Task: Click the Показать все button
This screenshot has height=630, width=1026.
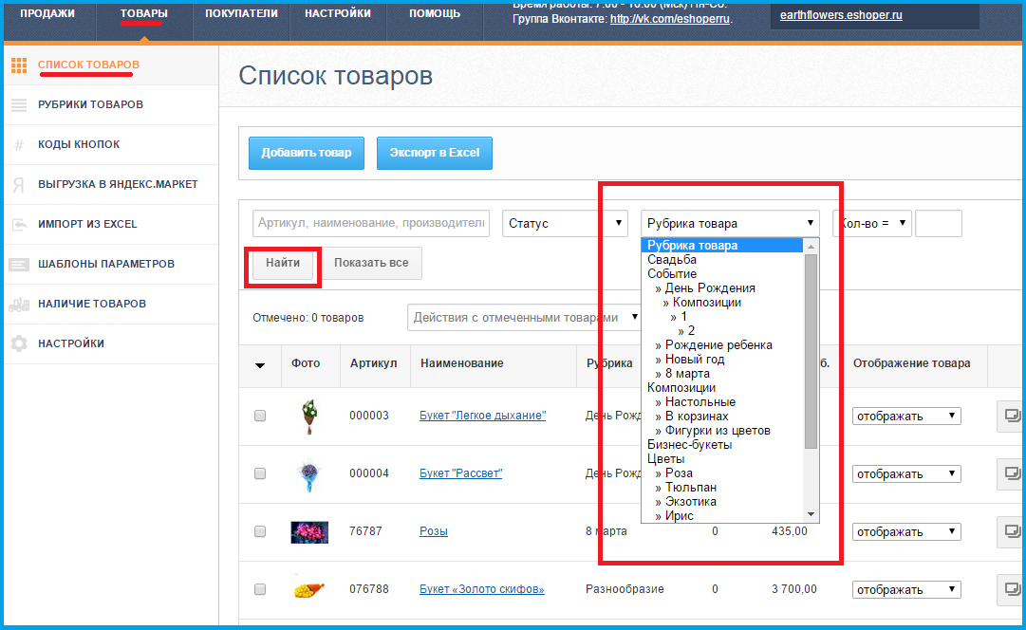Action: [x=371, y=263]
